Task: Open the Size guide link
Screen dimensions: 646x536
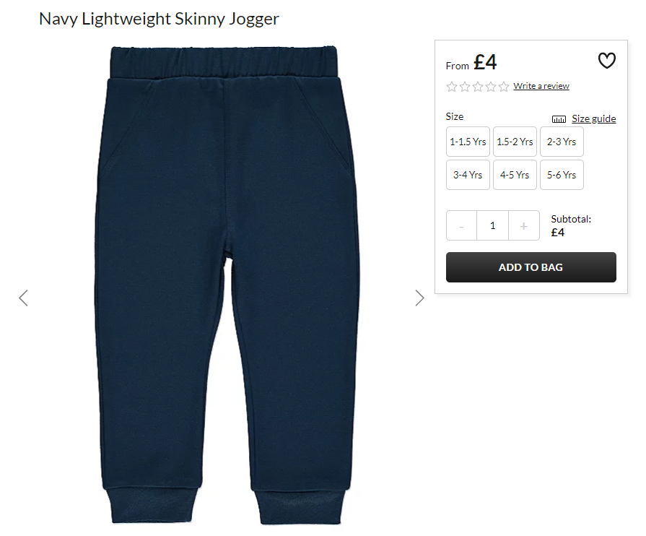Action: 594,118
